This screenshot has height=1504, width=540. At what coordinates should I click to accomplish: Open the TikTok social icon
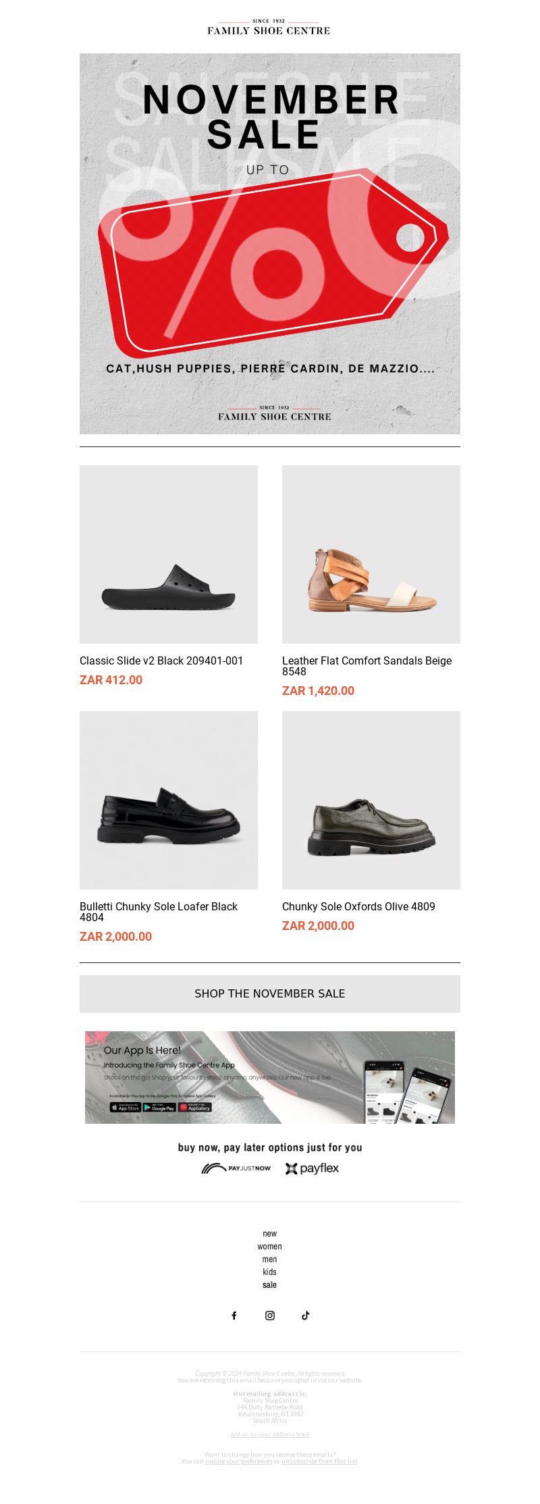click(x=306, y=1315)
